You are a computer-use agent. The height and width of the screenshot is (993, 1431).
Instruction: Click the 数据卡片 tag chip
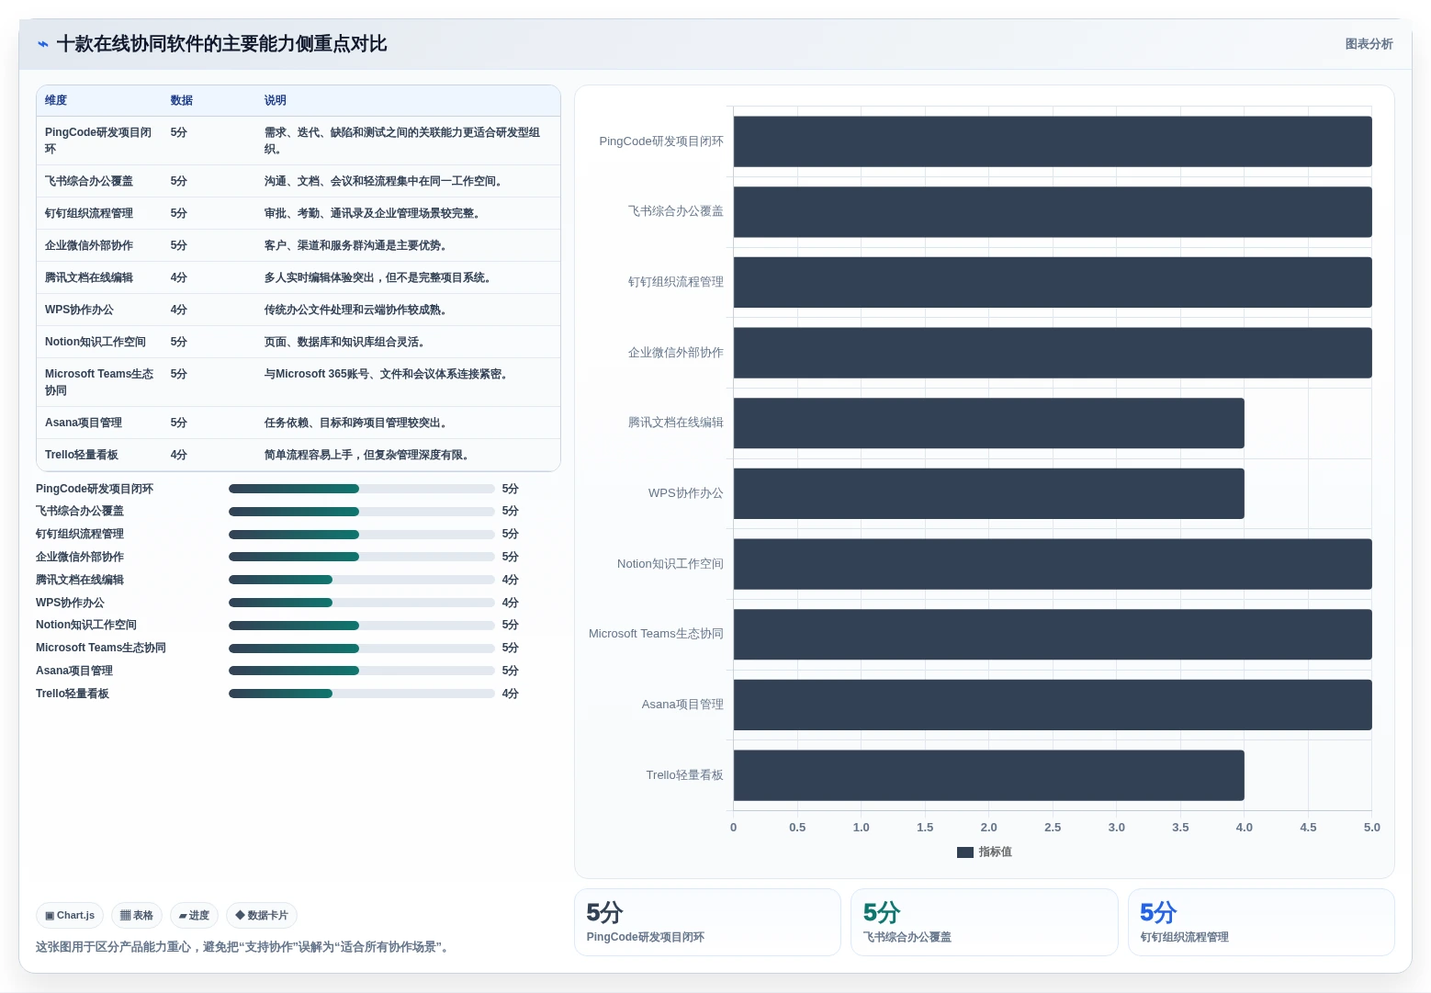coord(262,915)
